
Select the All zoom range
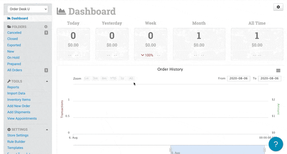pyautogui.click(x=131, y=78)
